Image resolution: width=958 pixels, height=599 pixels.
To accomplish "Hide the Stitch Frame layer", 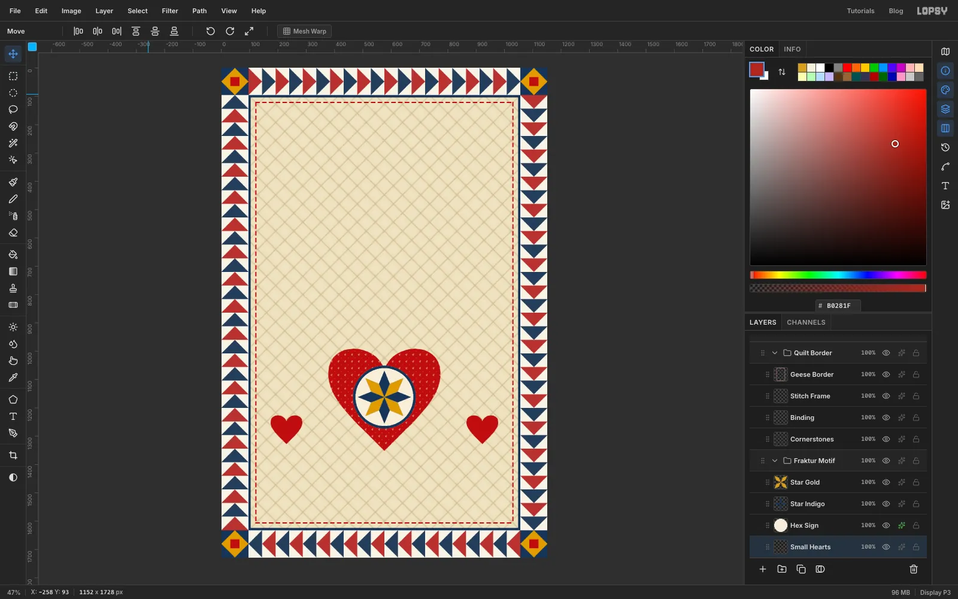I will (886, 396).
